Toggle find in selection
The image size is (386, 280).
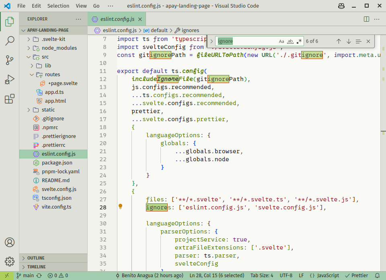358,41
